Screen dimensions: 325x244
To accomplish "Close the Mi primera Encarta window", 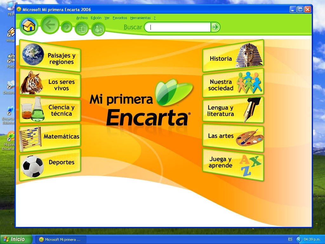I will coord(308,9).
